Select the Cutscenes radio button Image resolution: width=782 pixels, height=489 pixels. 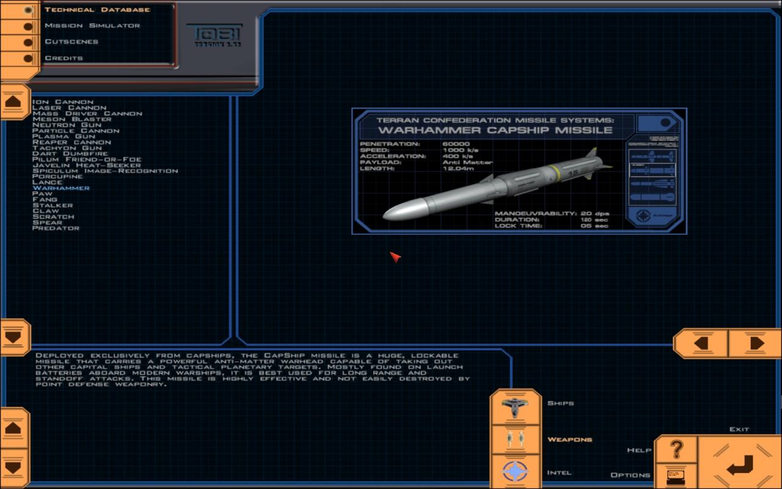coord(28,42)
